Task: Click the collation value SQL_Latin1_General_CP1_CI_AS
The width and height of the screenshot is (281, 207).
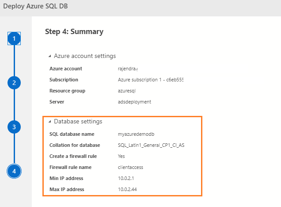Action: click(151, 145)
